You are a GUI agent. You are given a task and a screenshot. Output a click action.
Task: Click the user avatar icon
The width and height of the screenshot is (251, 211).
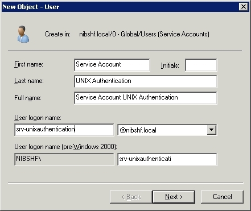(23, 34)
